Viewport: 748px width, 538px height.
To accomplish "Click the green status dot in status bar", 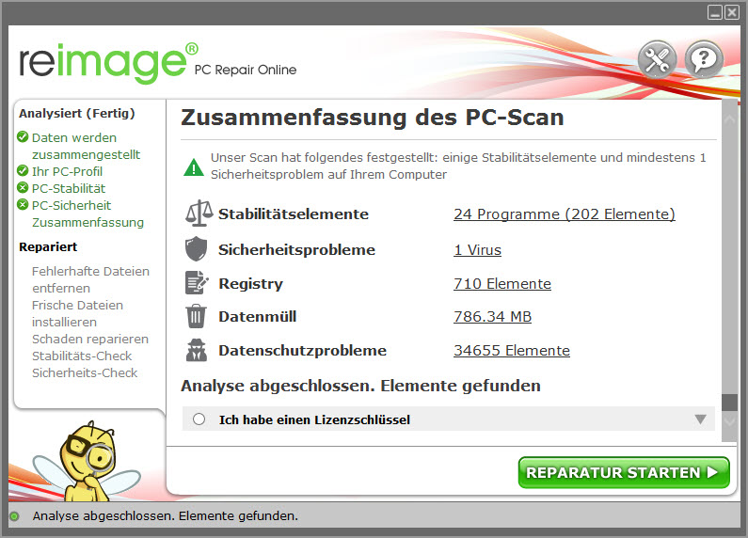I will tap(14, 516).
